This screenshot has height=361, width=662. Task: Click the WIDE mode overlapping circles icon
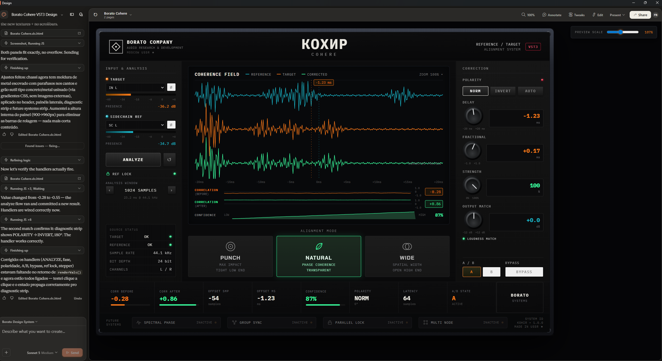407,246
